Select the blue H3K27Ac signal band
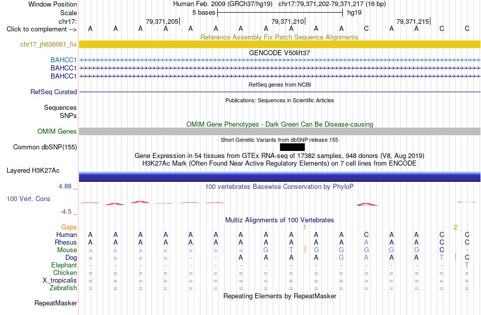Image resolution: width=481 pixels, height=315 pixels. click(279, 177)
